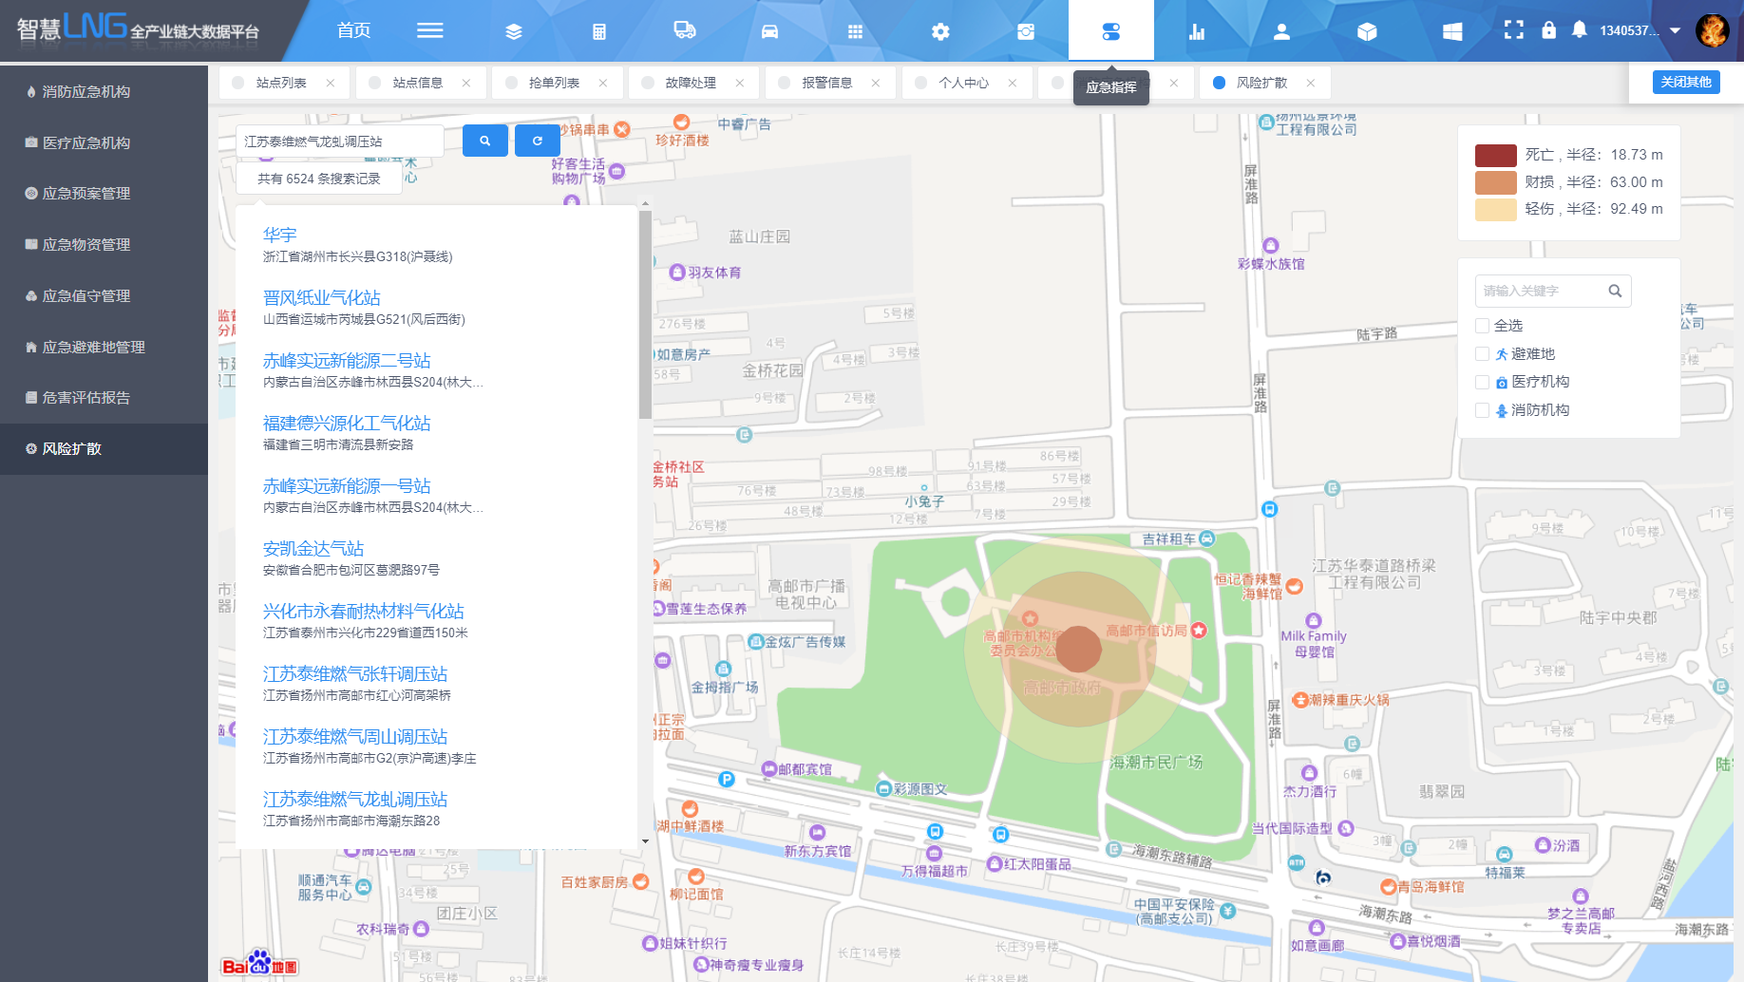The width and height of the screenshot is (1744, 982).
Task: Open the Windows logo nav icon
Action: pyautogui.click(x=1452, y=31)
